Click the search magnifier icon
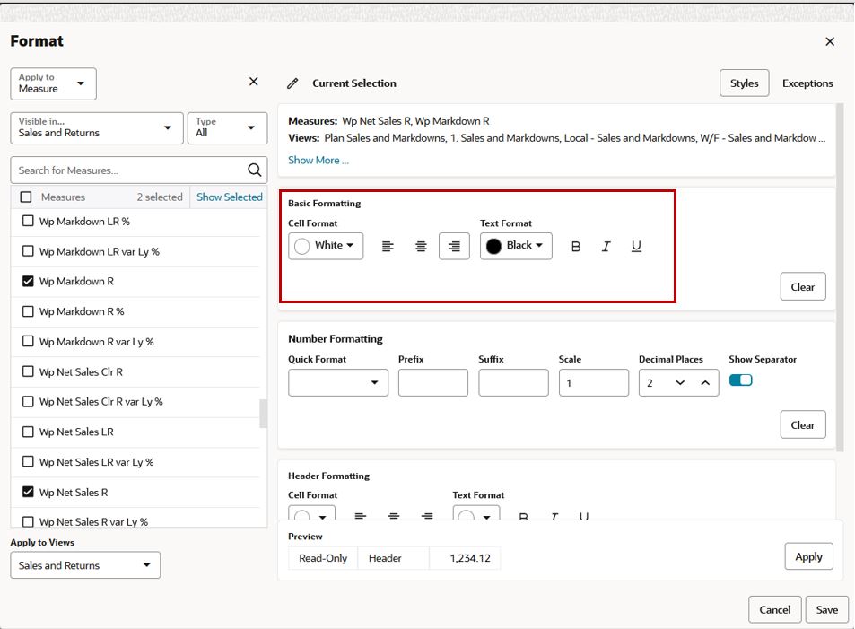This screenshot has width=855, height=629. (255, 170)
